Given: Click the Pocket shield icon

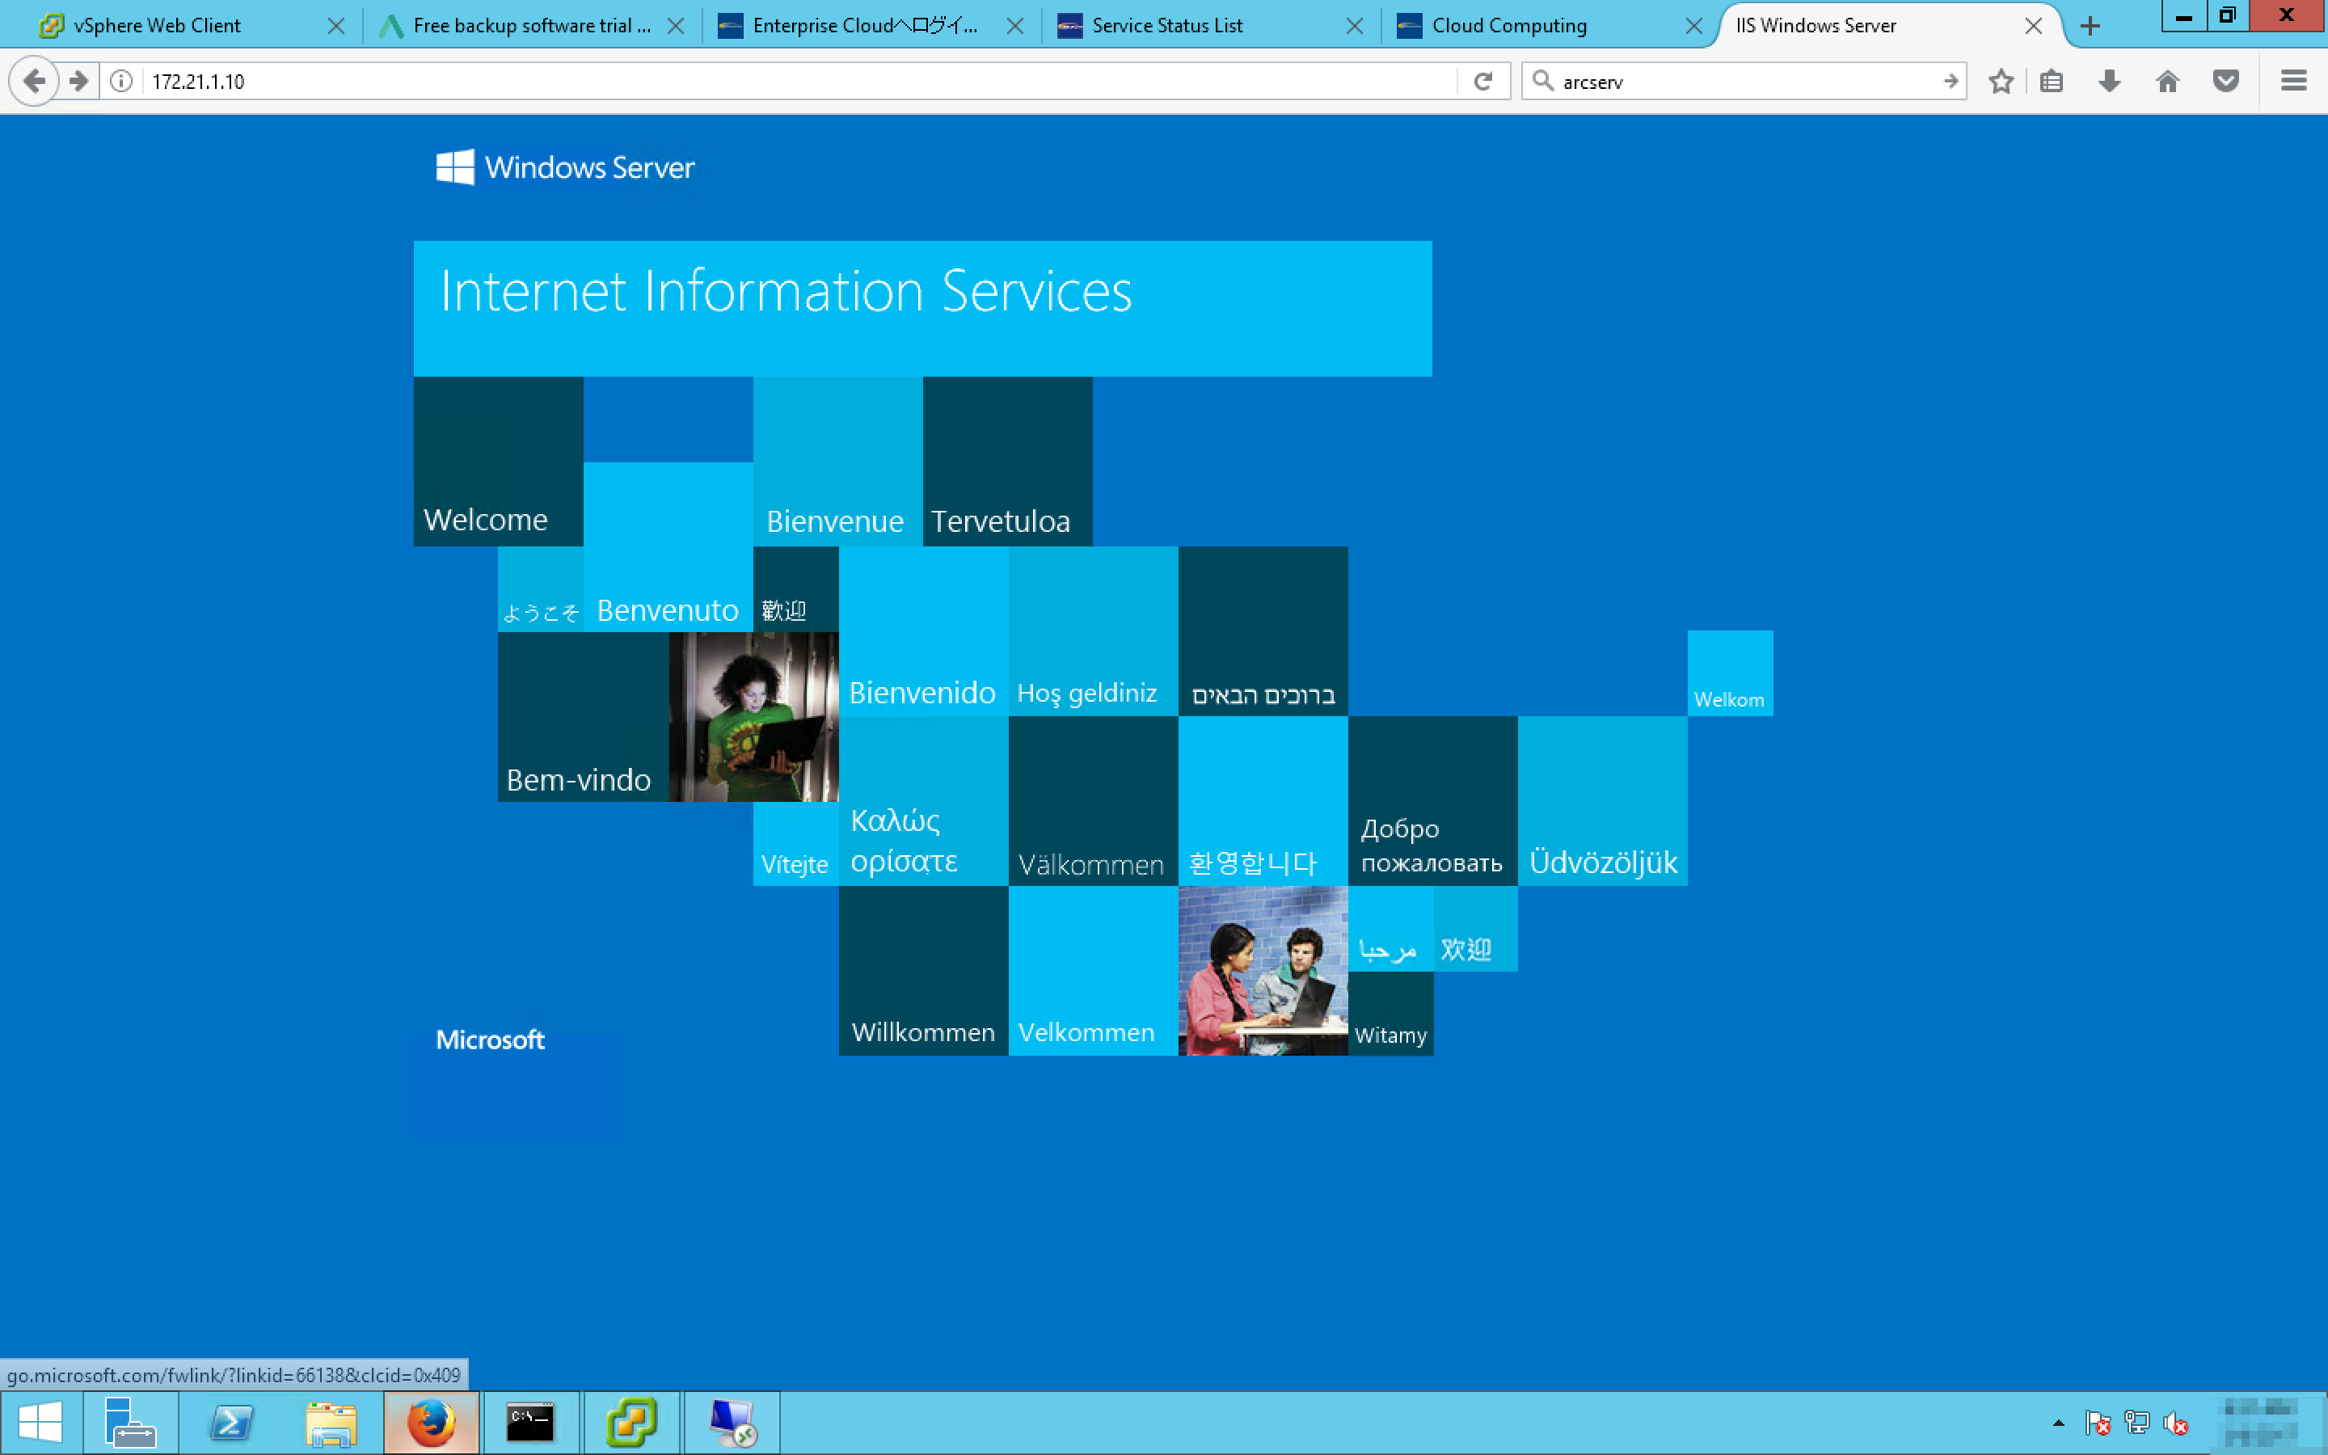Looking at the screenshot, I should click(2226, 82).
